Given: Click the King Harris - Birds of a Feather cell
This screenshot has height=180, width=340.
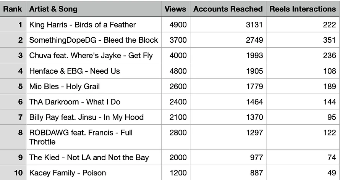Looking at the screenshot, I should click(94, 24).
